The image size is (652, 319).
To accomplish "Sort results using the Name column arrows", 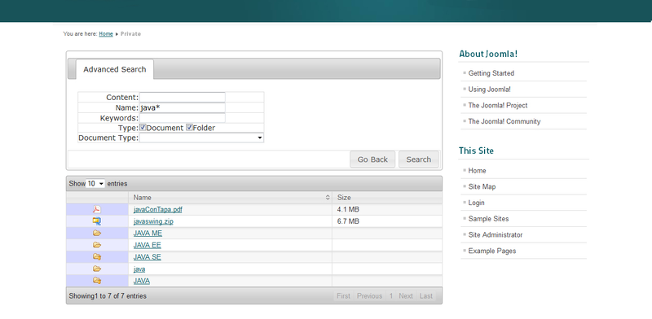I will [328, 197].
